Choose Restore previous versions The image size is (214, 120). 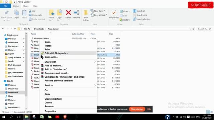click(59, 81)
